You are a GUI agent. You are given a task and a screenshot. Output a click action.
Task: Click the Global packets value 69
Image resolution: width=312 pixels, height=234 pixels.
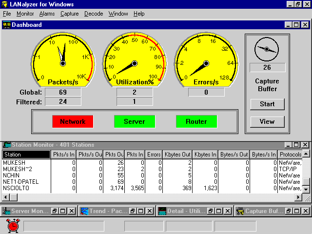[63, 92]
